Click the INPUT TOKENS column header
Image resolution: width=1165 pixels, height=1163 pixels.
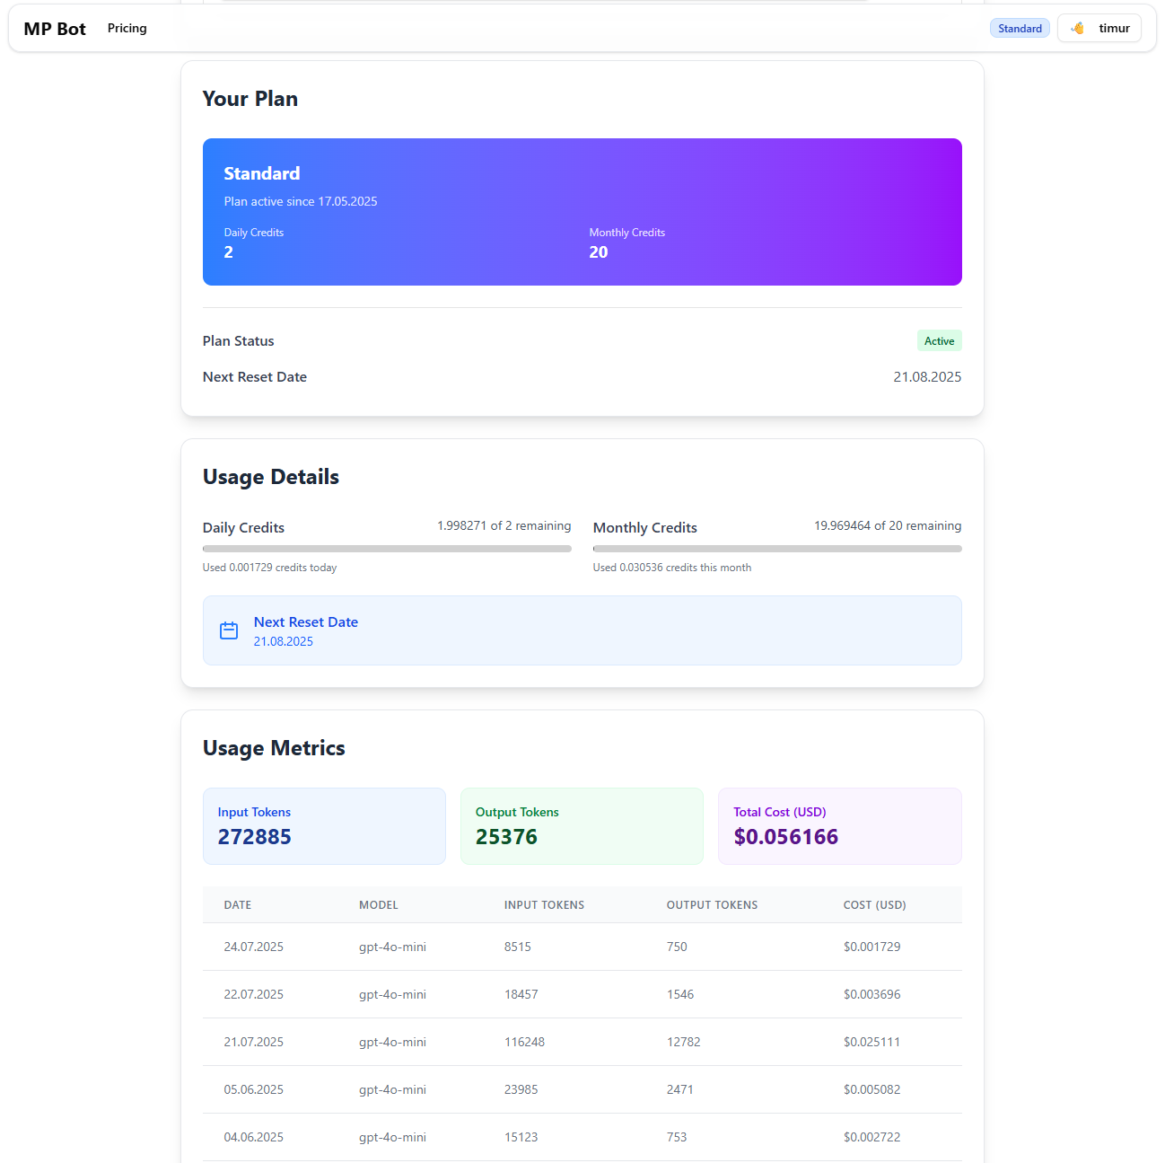point(544,905)
